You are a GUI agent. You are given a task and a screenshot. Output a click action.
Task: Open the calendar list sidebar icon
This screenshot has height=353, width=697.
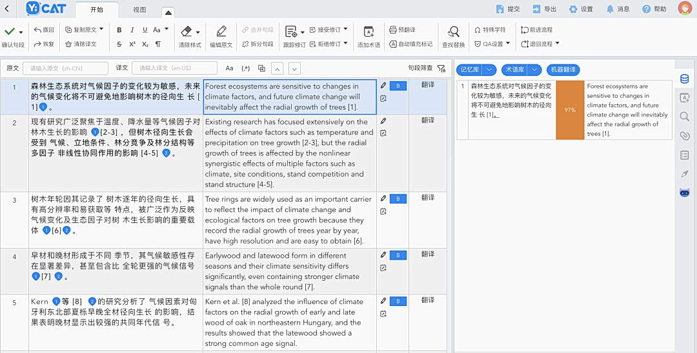coord(685,155)
